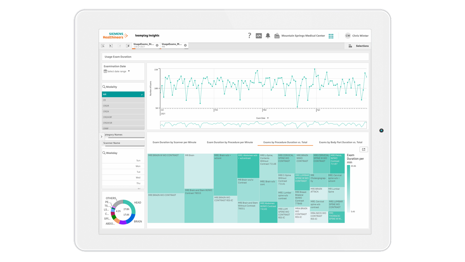465x262 pixels.
Task: Select MRI: Abdomen w/o + w/contrast tile
Action: coord(248,166)
